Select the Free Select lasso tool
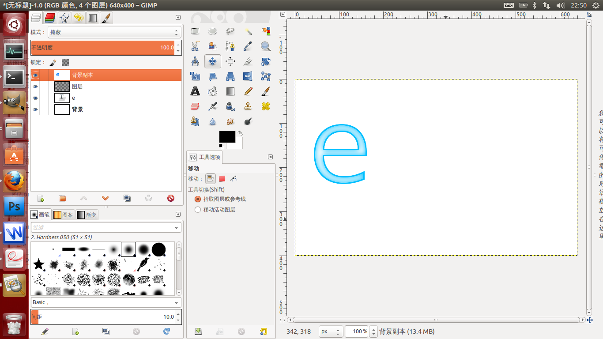 coord(230,31)
